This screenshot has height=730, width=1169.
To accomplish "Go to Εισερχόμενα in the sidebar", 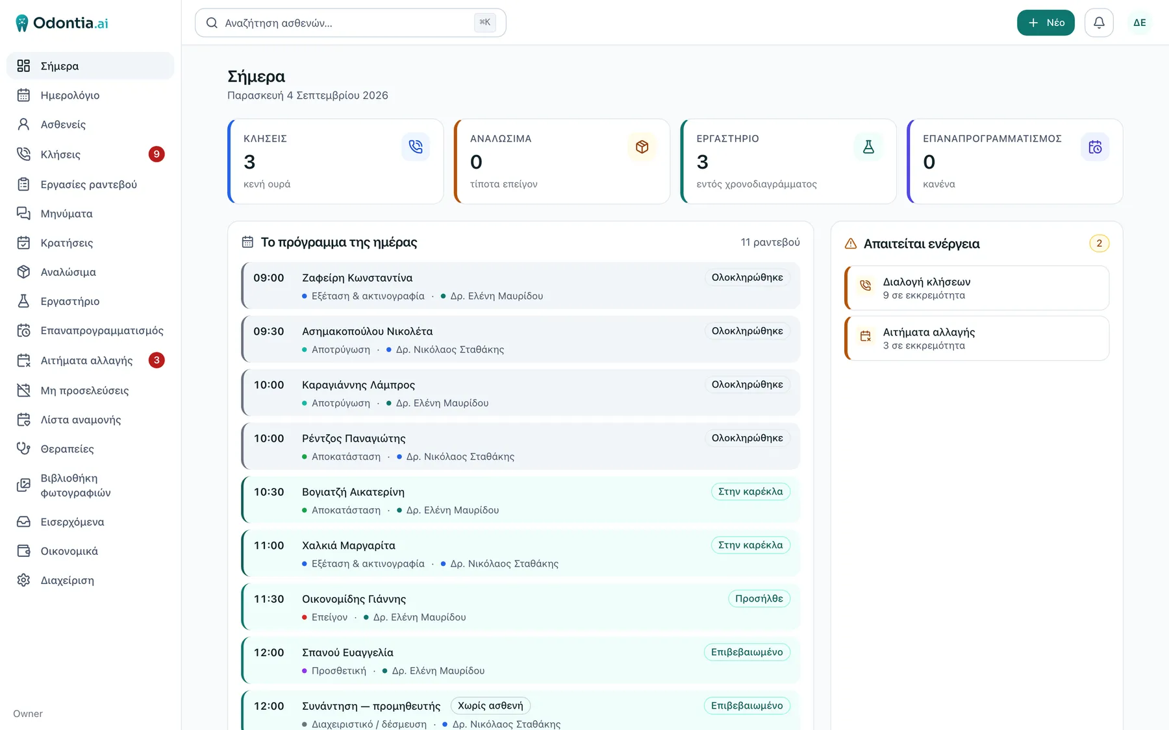I will point(90,522).
